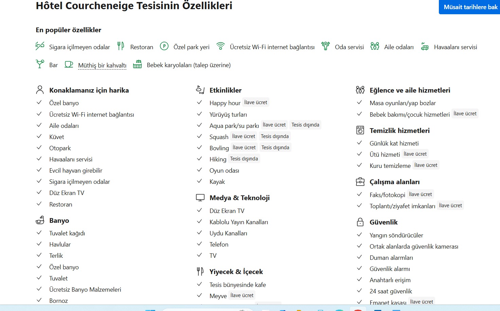
Task: Click the shuttle icon beside Havaalanı servisi at top
Action: (425, 46)
